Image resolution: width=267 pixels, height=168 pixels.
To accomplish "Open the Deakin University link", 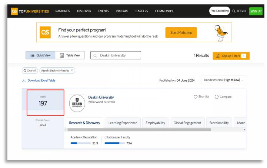I will point(101,97).
